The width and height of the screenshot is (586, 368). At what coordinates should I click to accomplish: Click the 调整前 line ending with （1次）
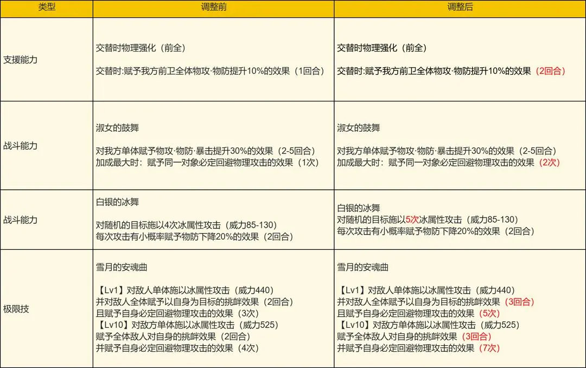(x=207, y=163)
